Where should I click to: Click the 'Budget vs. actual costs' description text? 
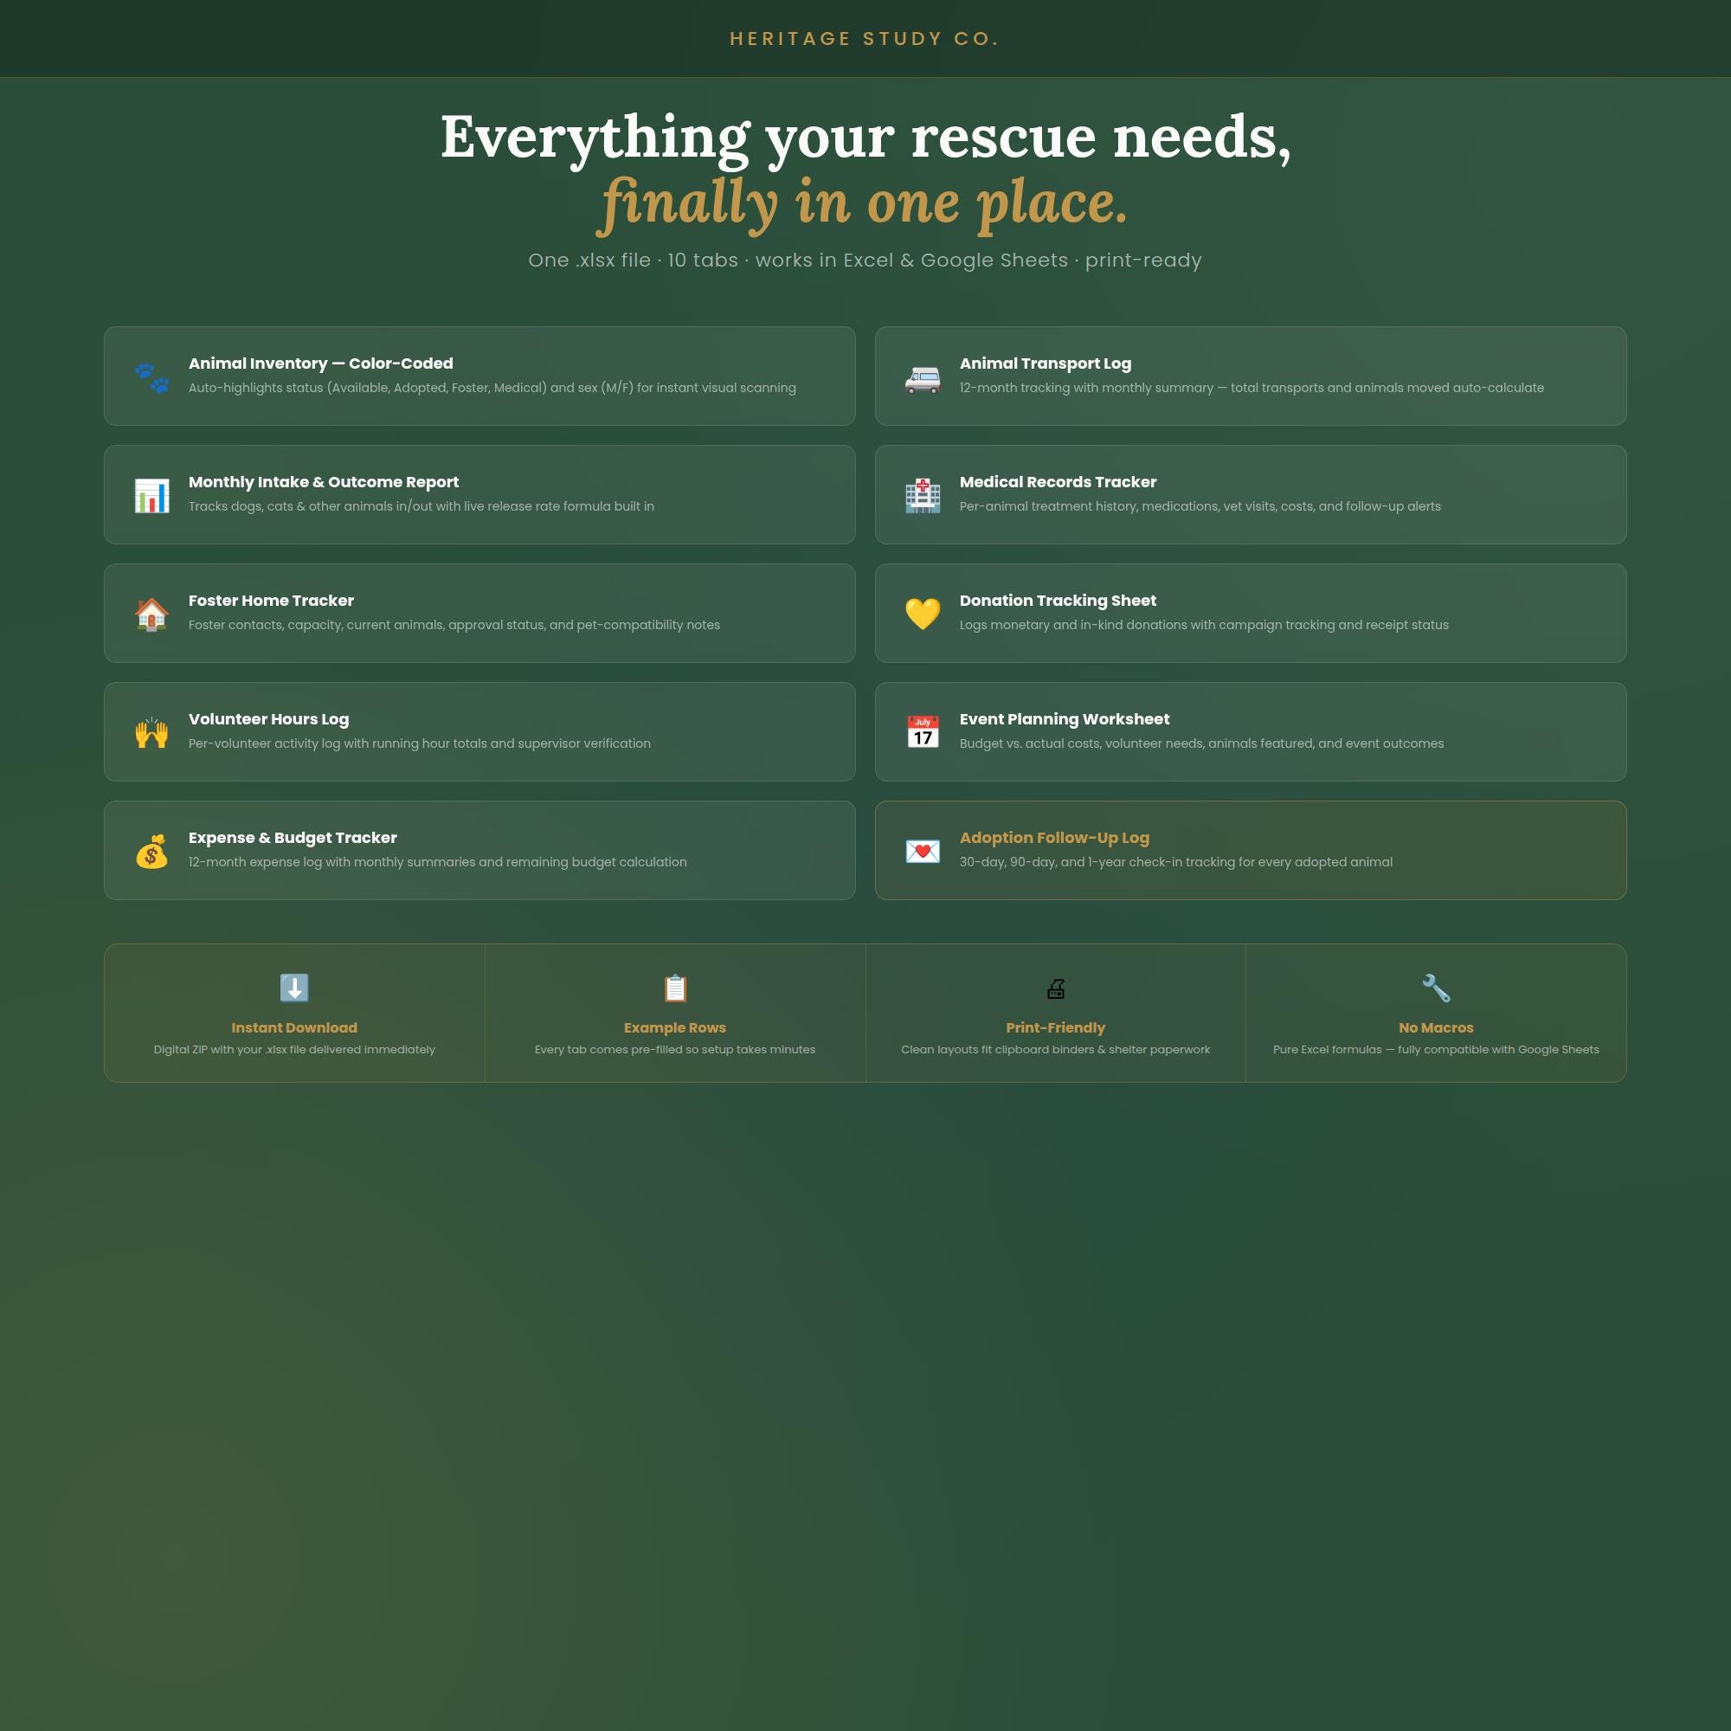[x=1201, y=743]
